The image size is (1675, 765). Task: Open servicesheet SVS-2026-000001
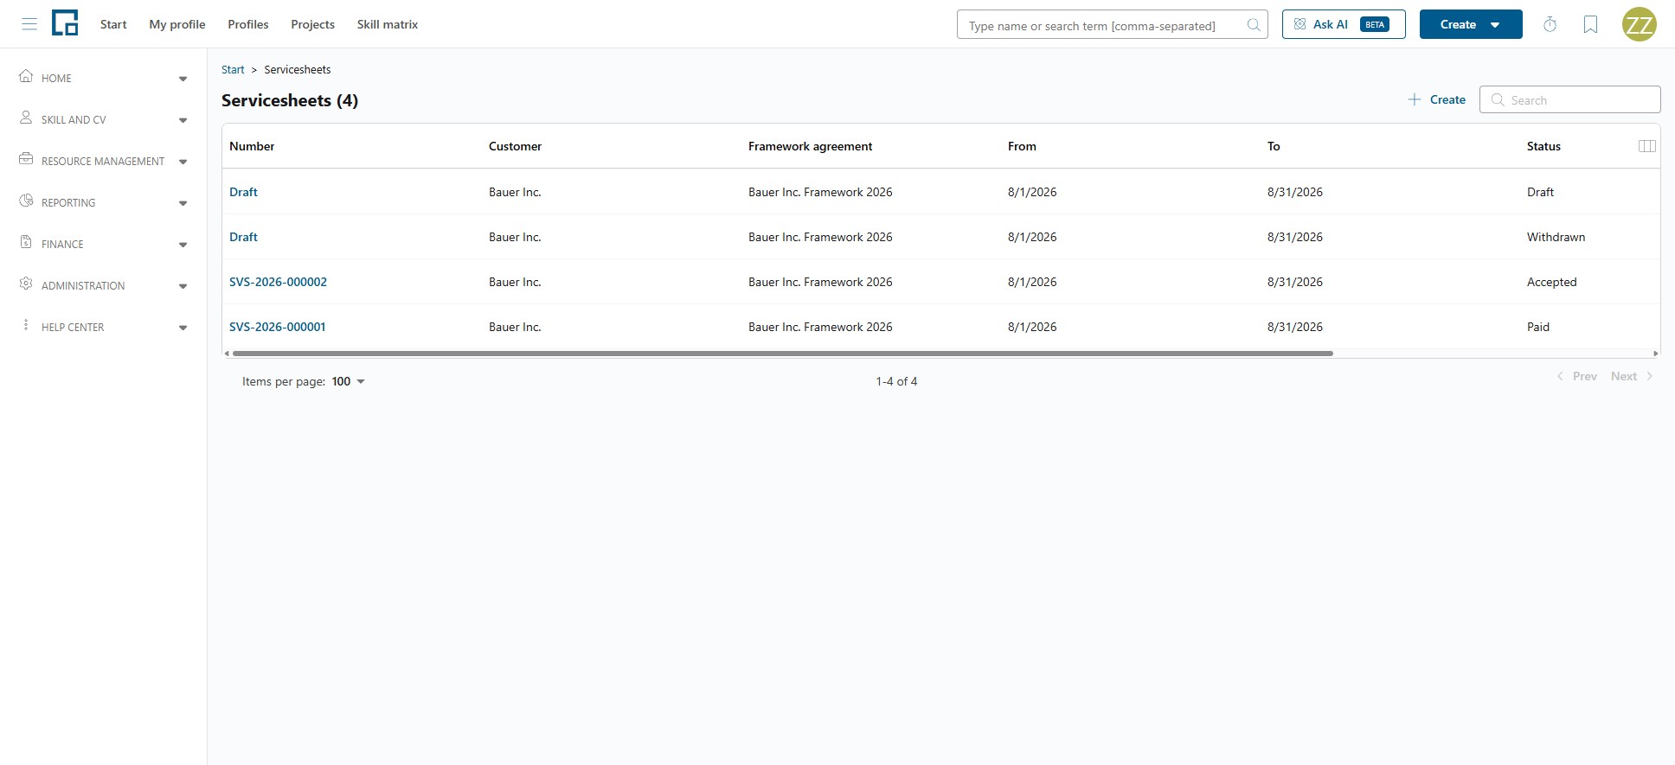point(277,327)
